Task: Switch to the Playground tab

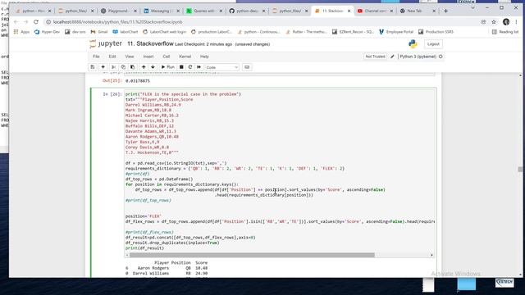Action: [x=119, y=11]
